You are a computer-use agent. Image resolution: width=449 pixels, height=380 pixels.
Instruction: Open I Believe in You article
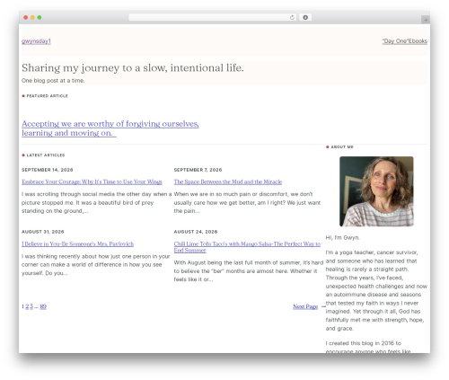77,244
